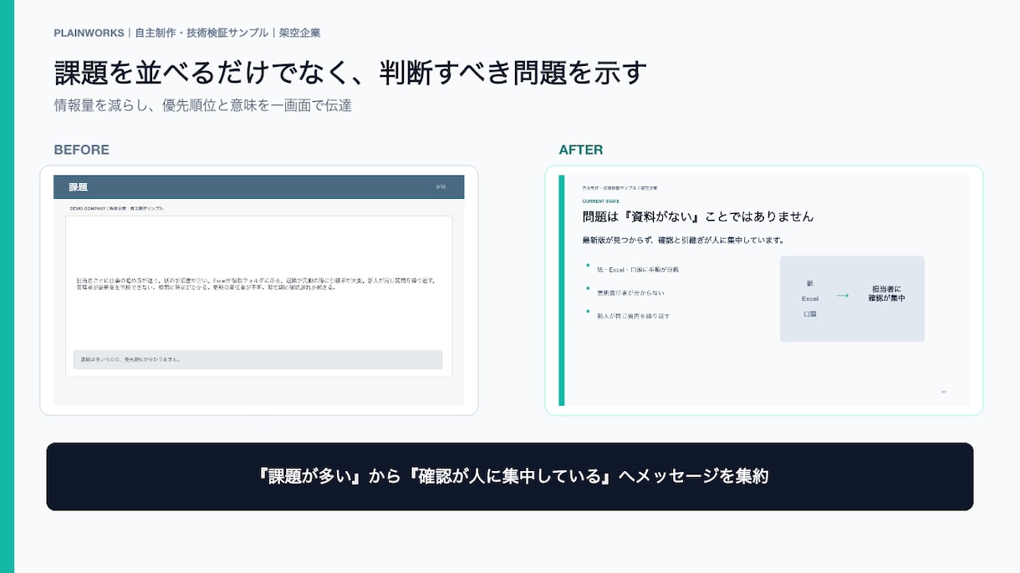1020x573 pixels.
Task: Select the heading 課題を並べるだけでなく、判断すべき問題を示す
Action: [x=351, y=74]
